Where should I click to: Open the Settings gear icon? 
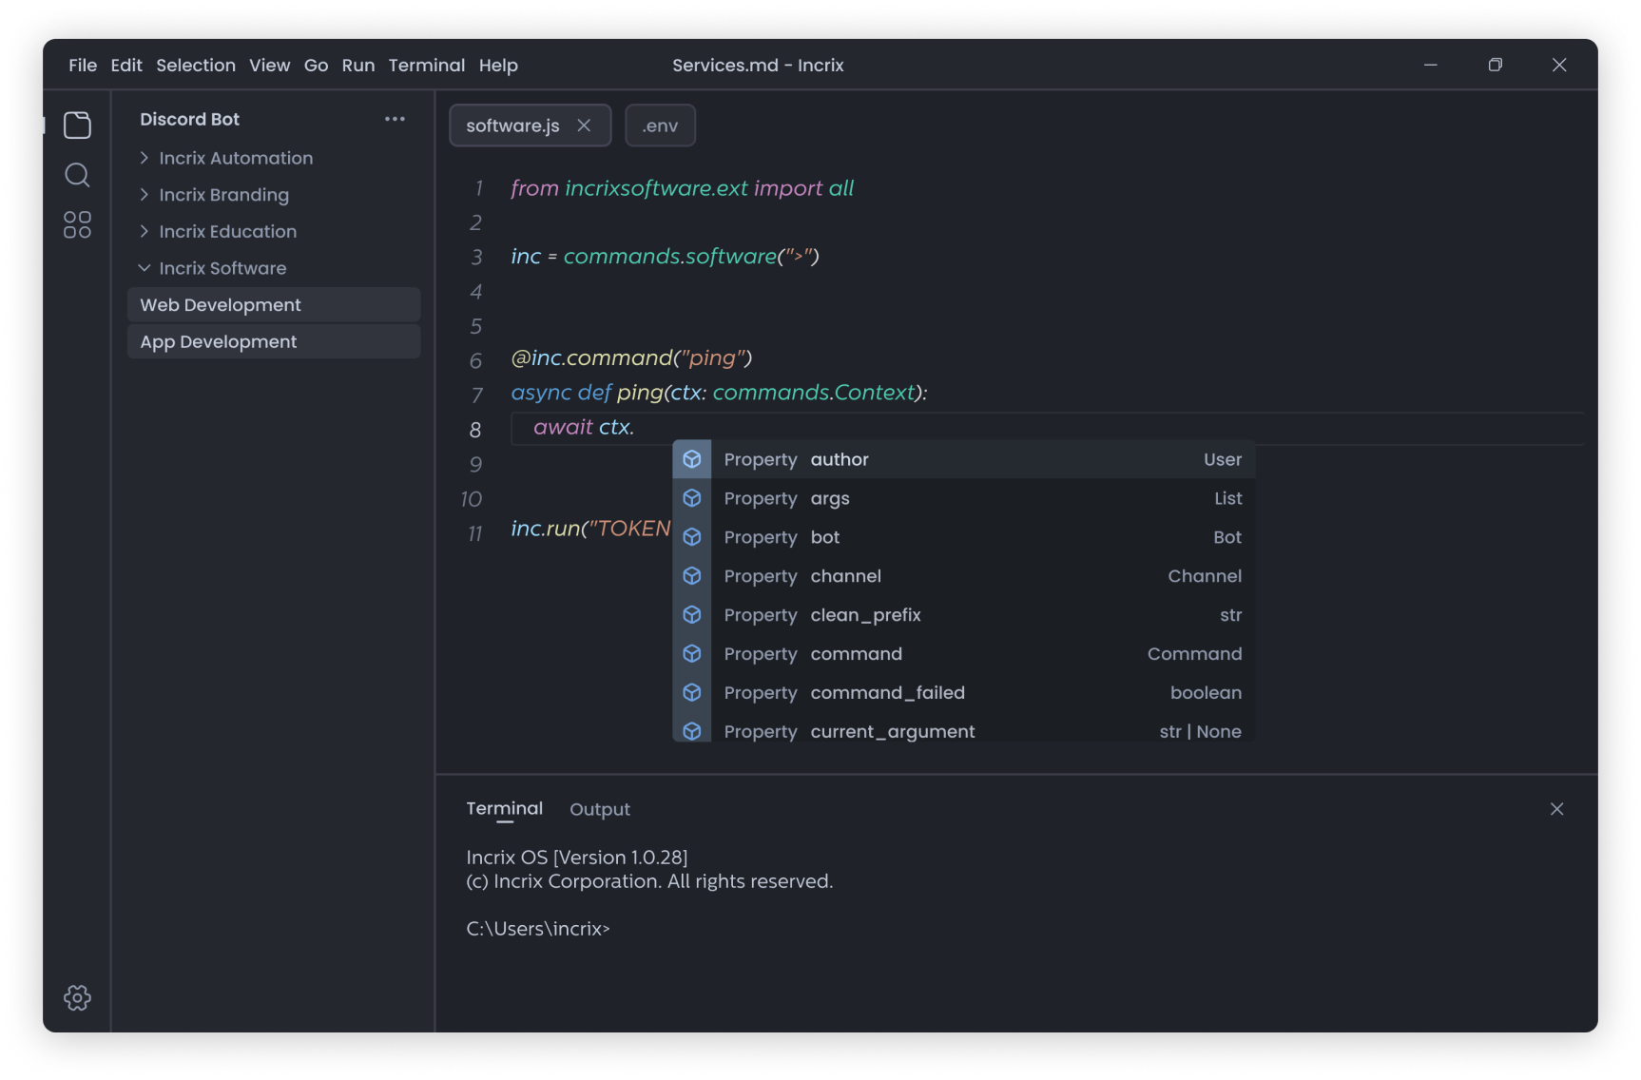point(77,997)
